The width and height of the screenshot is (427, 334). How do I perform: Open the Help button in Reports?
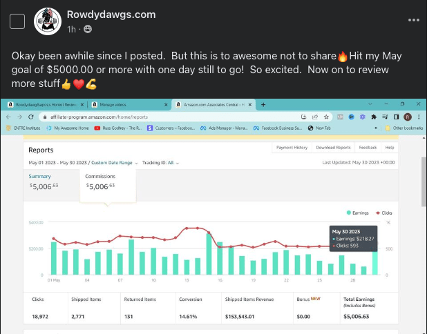[390, 148]
